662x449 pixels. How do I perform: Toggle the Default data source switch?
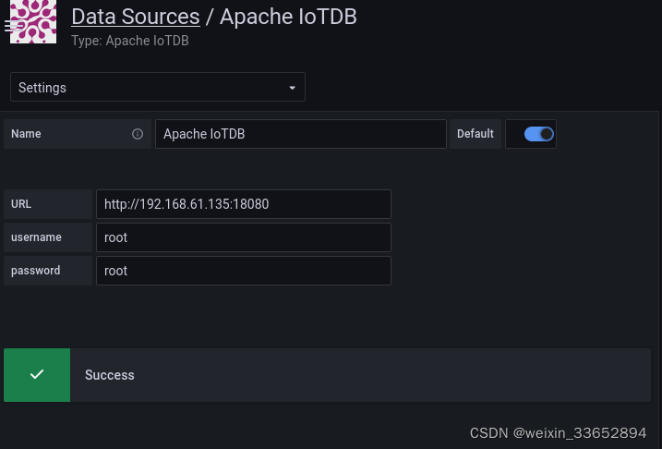(538, 134)
